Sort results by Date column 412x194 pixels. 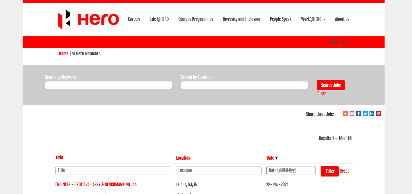click(x=271, y=158)
